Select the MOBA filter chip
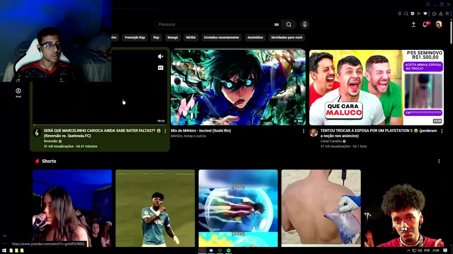This screenshot has width=453, height=254. (x=191, y=37)
